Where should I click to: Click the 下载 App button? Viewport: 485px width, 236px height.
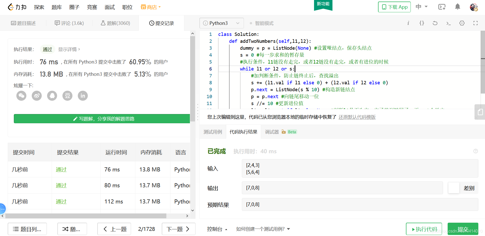tap(394, 7)
